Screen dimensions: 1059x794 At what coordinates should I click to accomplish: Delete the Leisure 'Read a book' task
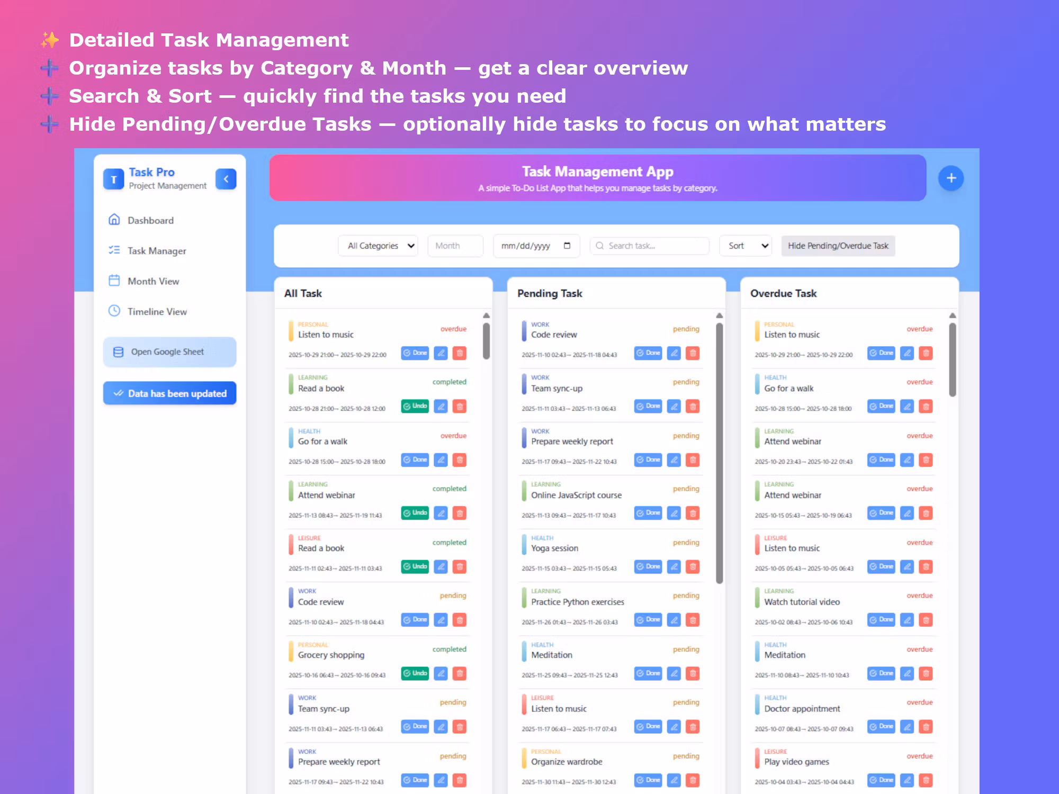click(460, 567)
